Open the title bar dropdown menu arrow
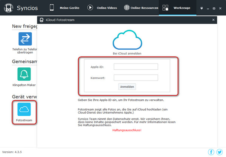 [202, 8]
